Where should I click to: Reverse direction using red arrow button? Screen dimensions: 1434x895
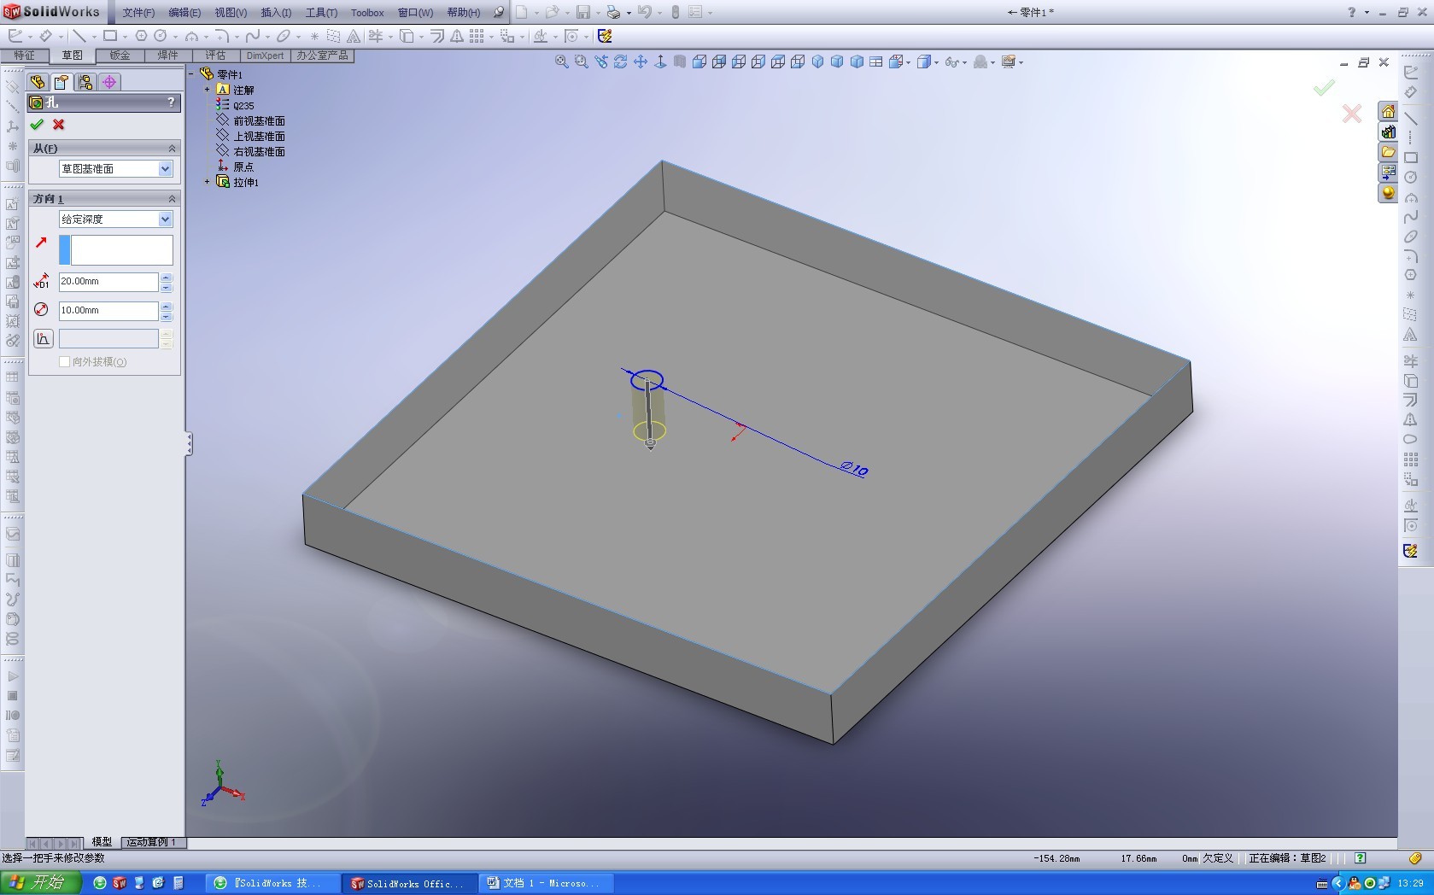[41, 243]
